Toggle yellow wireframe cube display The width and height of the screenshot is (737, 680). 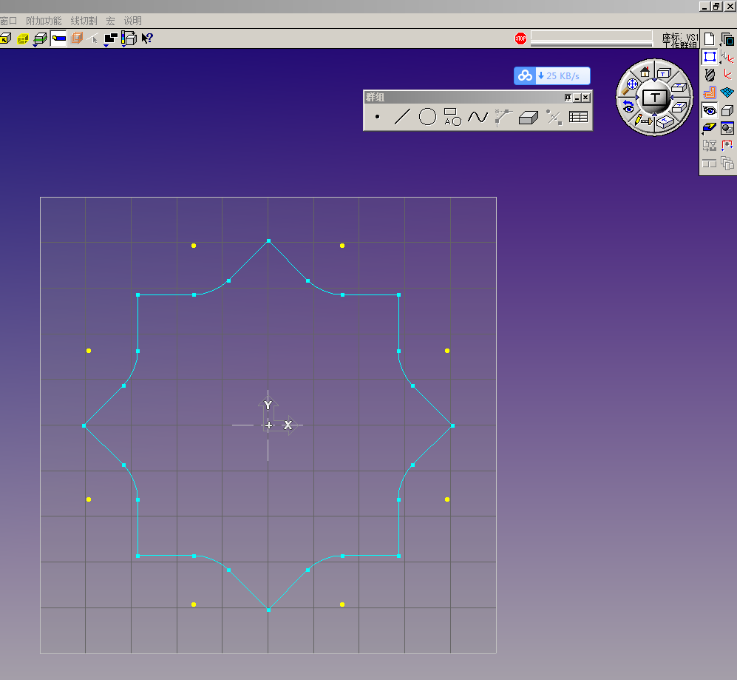point(23,38)
